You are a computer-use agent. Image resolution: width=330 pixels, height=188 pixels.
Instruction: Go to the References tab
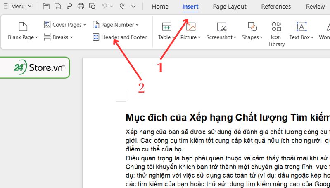[276, 7]
